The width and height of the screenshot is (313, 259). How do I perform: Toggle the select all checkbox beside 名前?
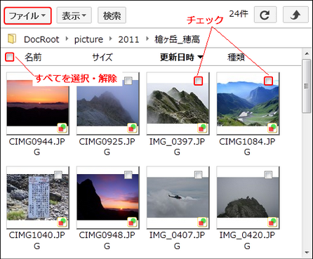click(10, 57)
